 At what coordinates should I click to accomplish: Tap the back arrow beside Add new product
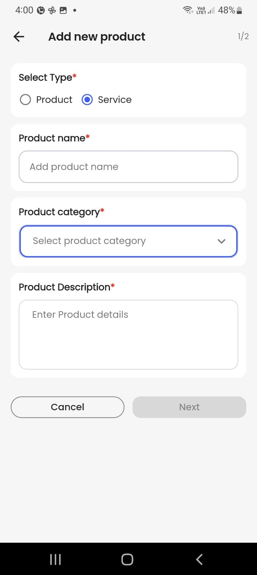pos(19,36)
